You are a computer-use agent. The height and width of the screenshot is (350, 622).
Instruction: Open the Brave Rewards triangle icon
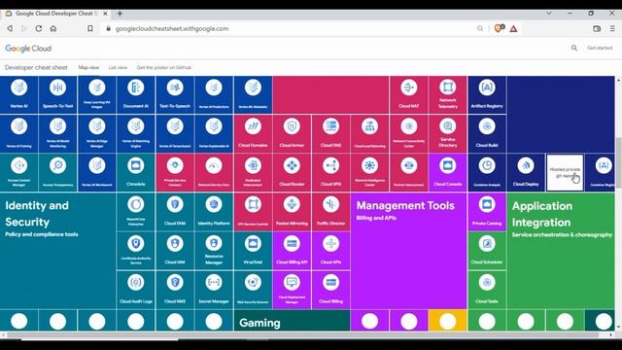click(x=513, y=28)
